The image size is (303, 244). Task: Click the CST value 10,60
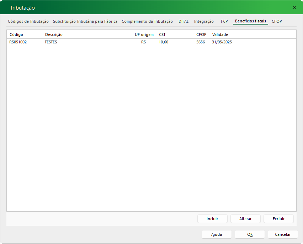point(164,42)
